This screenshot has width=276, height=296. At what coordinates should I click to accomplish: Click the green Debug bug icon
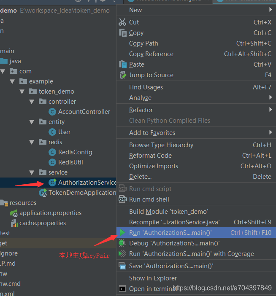tap(122, 243)
